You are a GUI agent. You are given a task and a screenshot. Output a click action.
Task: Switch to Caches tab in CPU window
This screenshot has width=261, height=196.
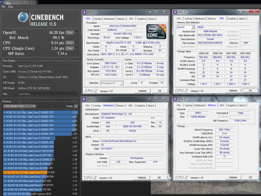point(97,19)
